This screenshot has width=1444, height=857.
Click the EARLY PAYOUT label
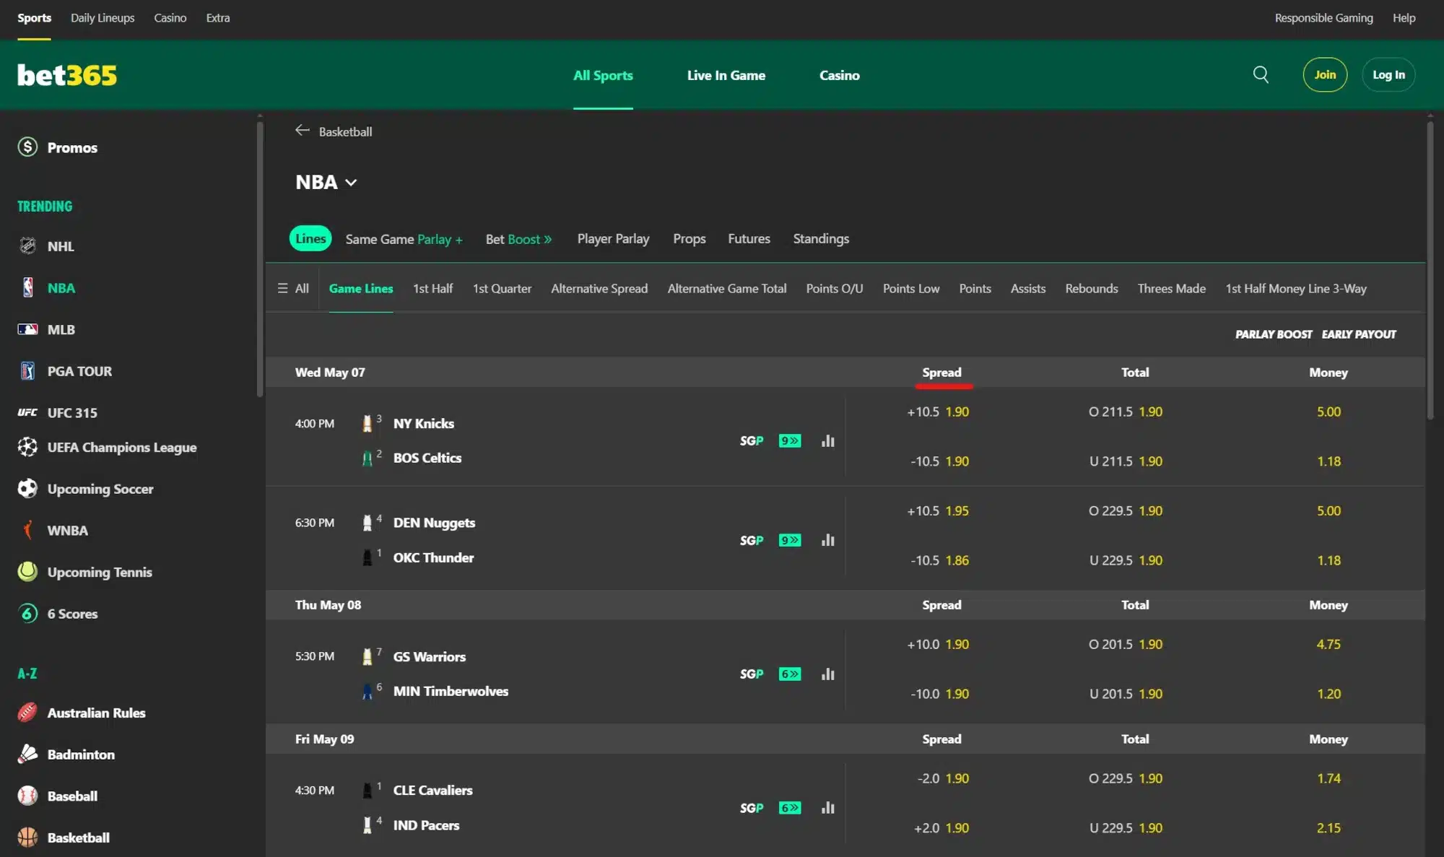click(x=1359, y=334)
